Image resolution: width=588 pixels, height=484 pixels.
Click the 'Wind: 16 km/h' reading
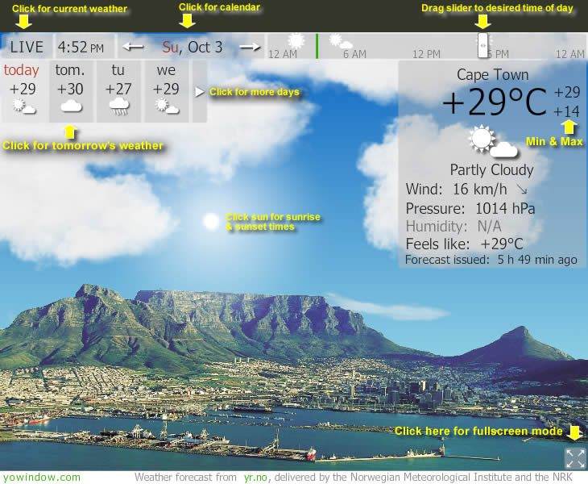457,190
